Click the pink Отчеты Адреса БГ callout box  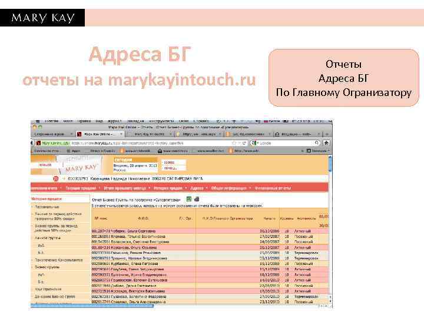tap(343, 78)
